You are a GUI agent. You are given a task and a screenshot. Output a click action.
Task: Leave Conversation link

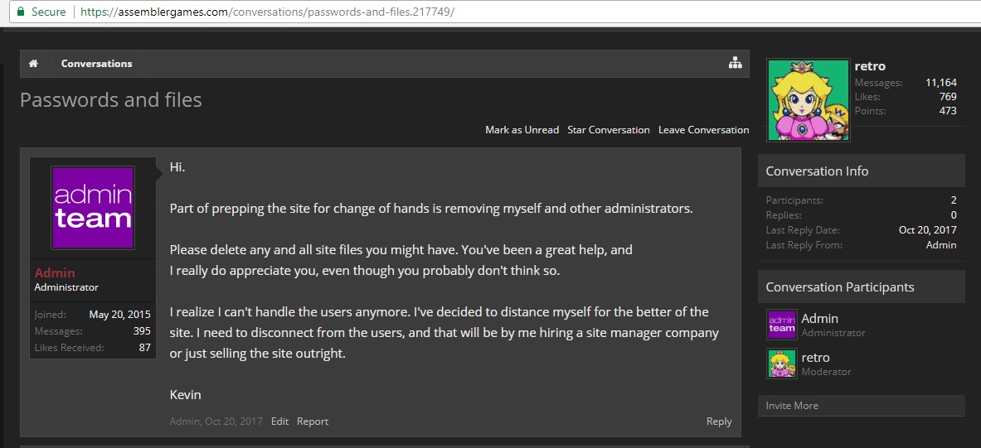(x=703, y=130)
